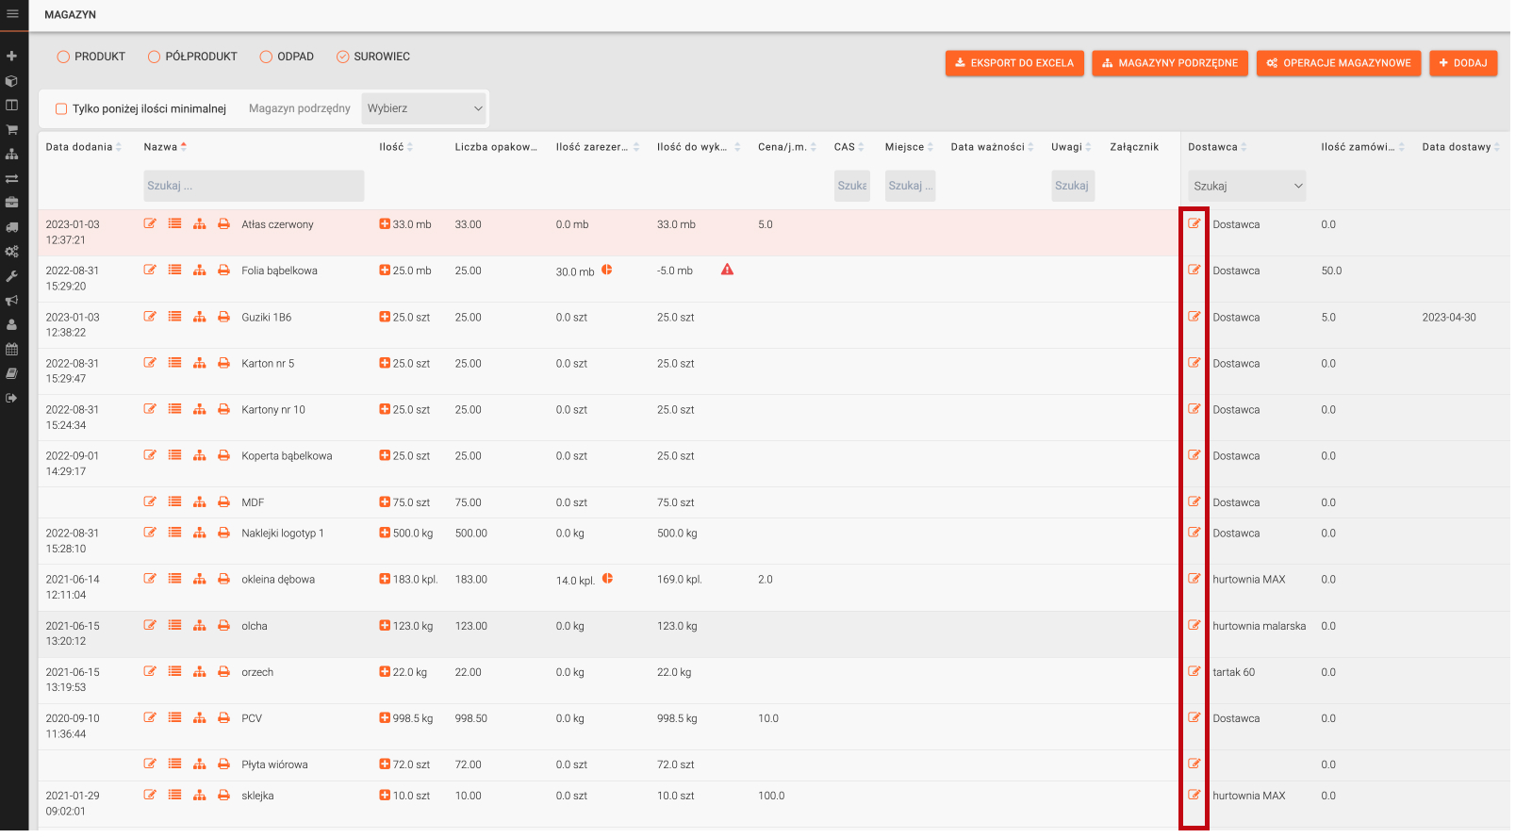
Task: Open the hamburger menu in the top-left
Action: click(12, 14)
